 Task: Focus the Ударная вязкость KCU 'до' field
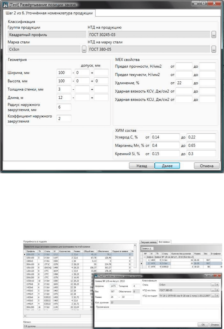click(207, 99)
